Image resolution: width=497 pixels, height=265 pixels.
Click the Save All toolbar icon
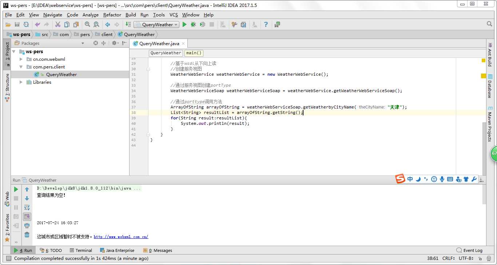(17, 24)
